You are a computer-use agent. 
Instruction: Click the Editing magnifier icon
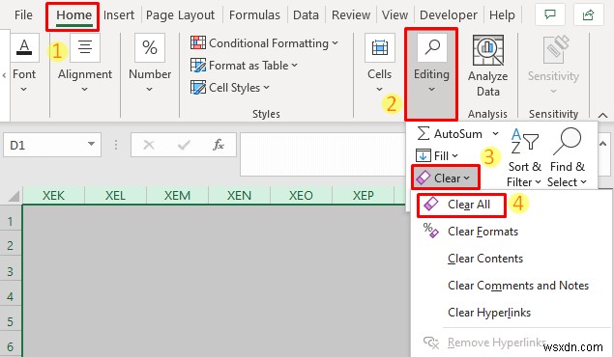[432, 47]
